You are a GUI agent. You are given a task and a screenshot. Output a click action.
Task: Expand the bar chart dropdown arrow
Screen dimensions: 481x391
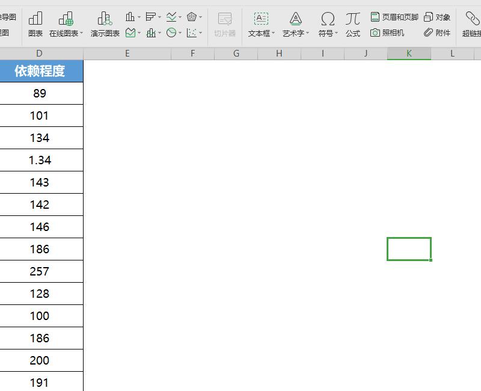[159, 17]
